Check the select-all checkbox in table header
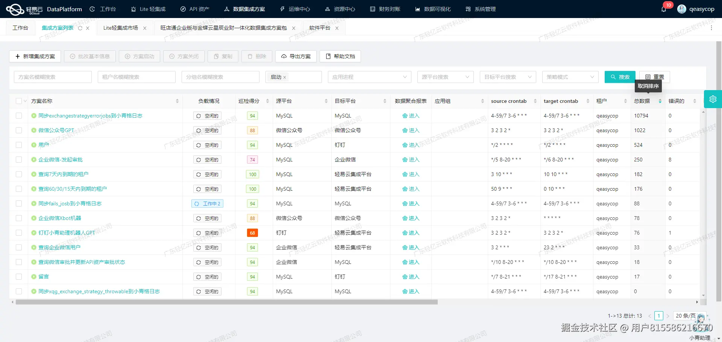The width and height of the screenshot is (722, 342). point(19,101)
